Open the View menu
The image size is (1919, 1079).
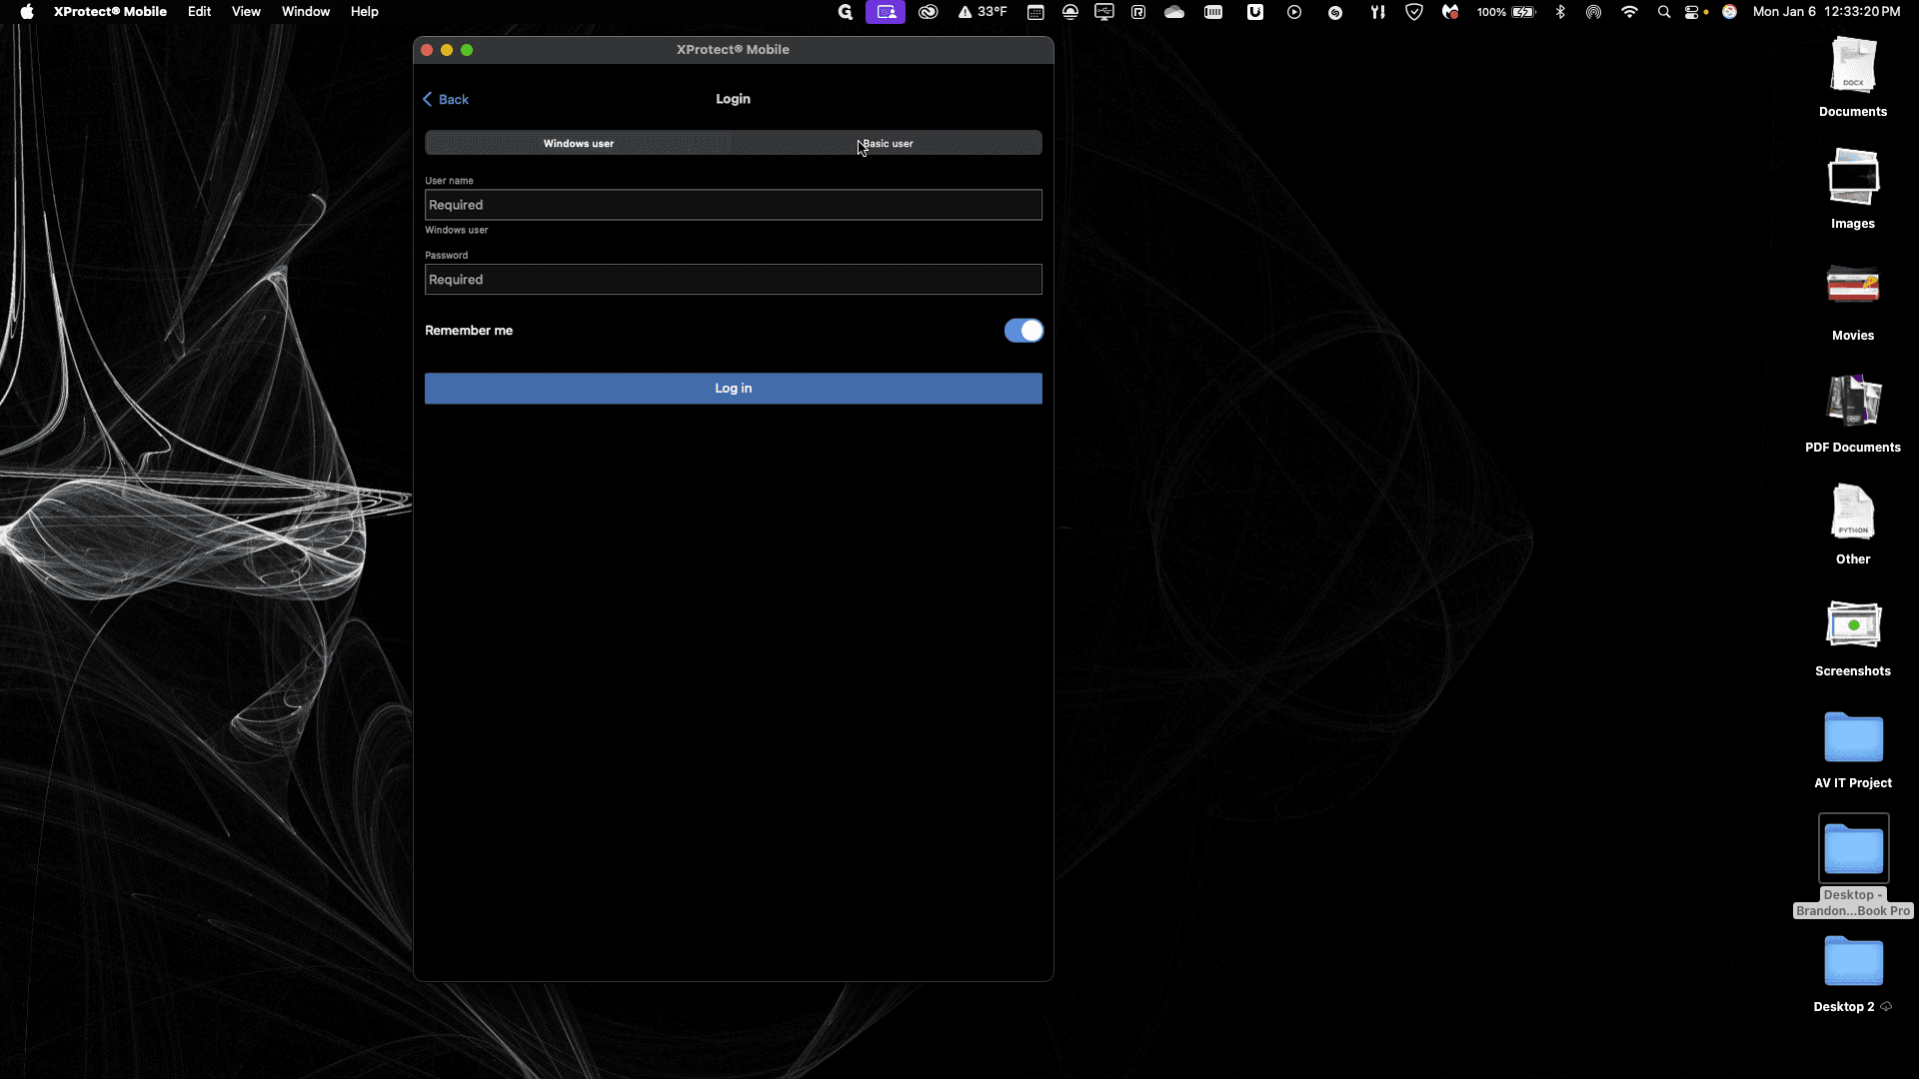coord(246,12)
